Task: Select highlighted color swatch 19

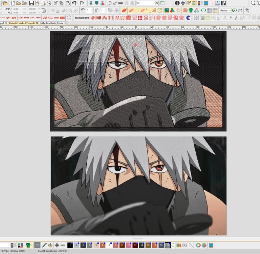Action: tap(168, 245)
